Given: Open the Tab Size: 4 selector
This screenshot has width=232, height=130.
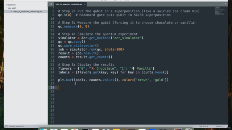Looking at the screenshot, I should pos(203,126).
